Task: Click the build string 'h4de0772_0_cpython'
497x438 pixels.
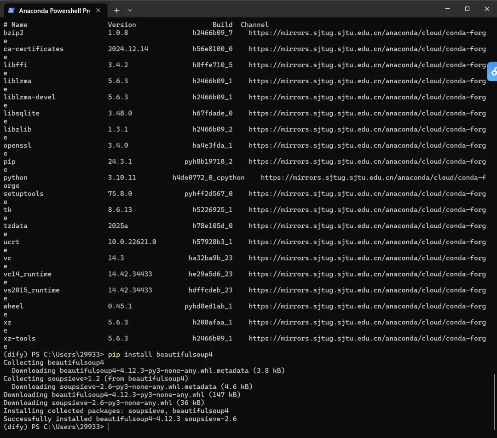Action: click(208, 178)
